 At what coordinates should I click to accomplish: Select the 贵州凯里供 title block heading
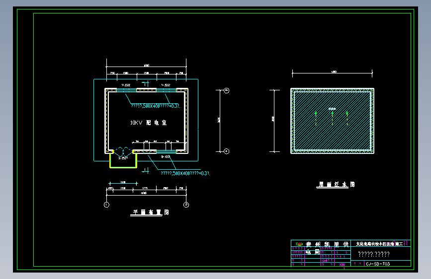(x=327, y=244)
